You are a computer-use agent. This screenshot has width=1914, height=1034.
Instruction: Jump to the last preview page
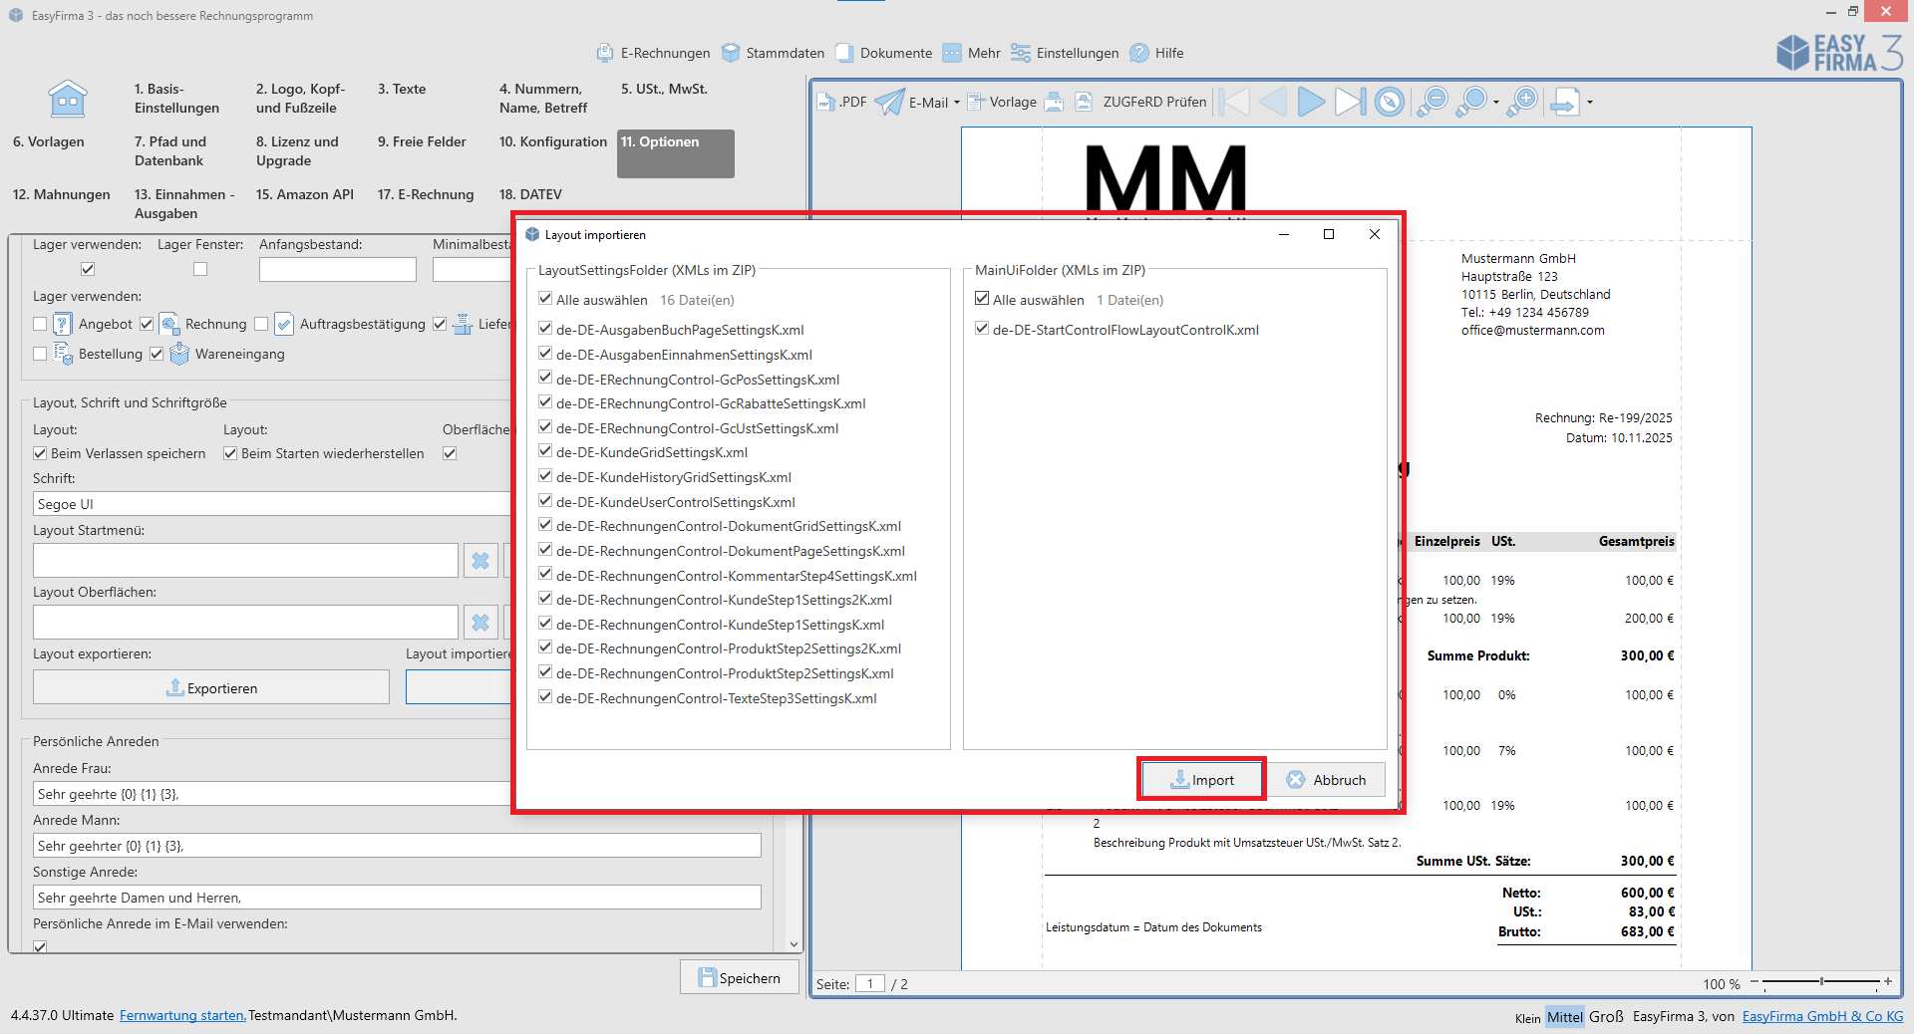(1350, 102)
